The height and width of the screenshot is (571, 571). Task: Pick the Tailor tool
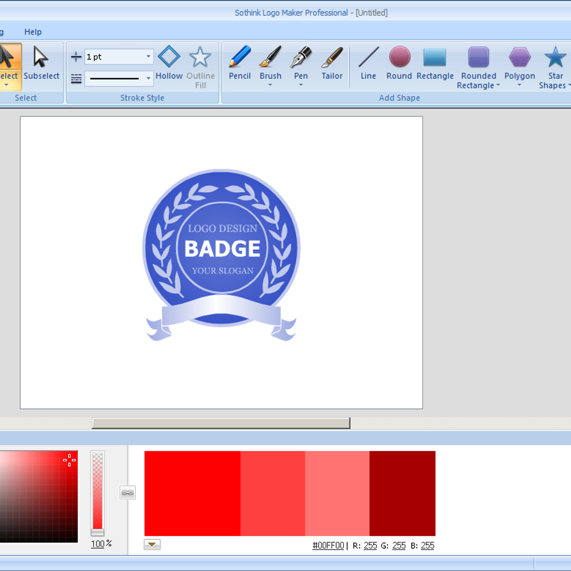click(332, 63)
